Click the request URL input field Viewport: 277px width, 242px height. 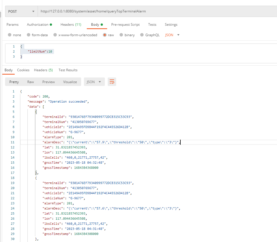coord(157,12)
